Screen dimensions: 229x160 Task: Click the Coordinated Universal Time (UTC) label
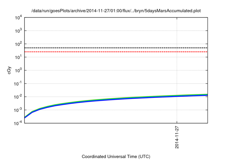click(x=116, y=157)
